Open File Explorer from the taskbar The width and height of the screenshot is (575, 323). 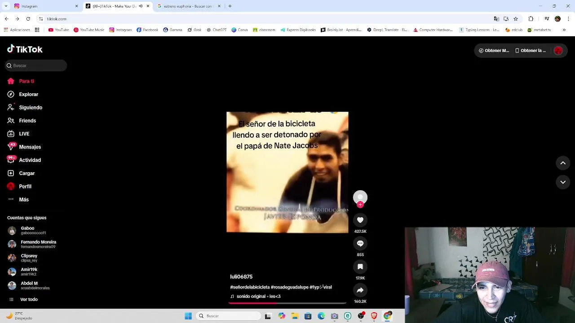click(x=295, y=316)
